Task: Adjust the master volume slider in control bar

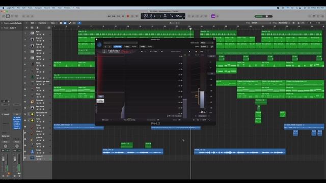Action: 264,16
